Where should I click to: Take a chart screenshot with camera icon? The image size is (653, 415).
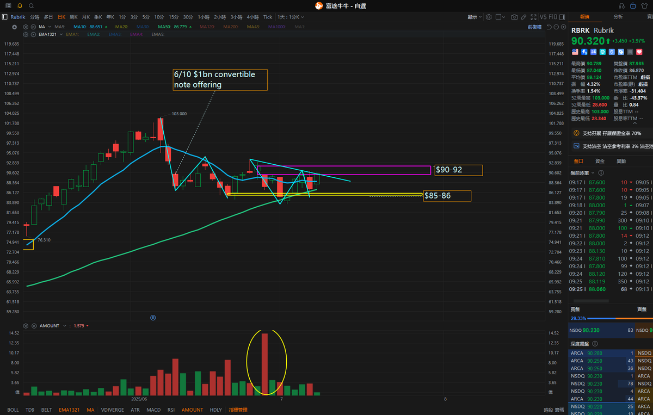(x=514, y=17)
